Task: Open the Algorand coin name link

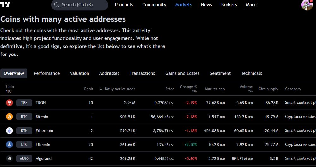Action: pos(44,158)
